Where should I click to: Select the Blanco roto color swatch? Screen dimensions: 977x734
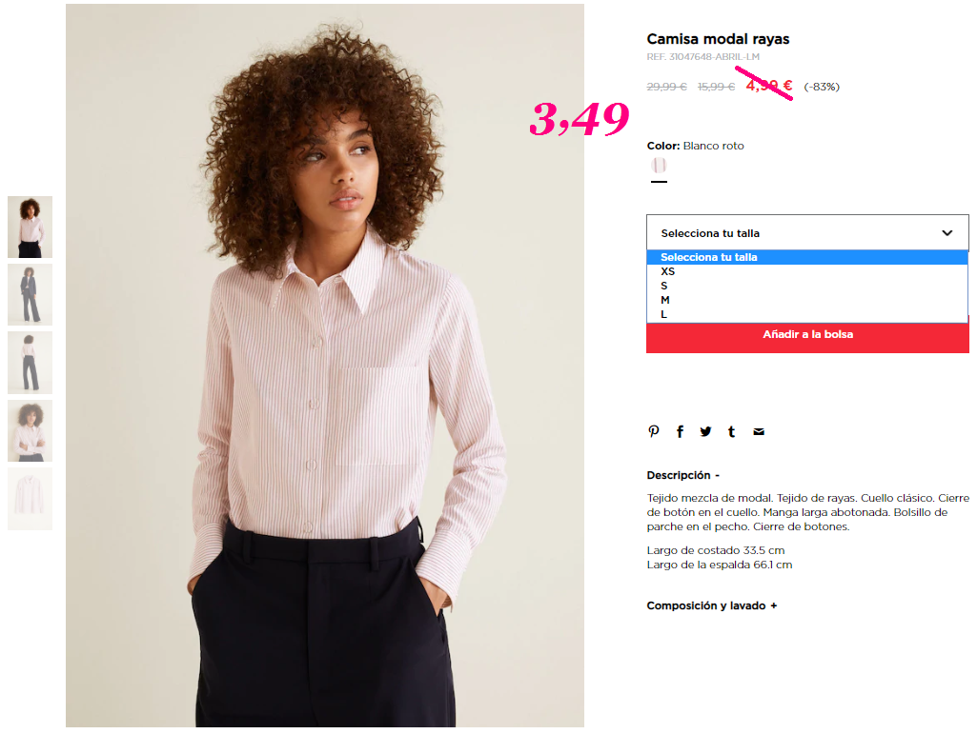tap(659, 166)
